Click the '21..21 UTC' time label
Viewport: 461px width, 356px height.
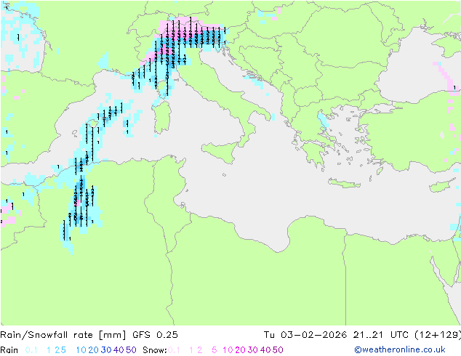pos(381,335)
